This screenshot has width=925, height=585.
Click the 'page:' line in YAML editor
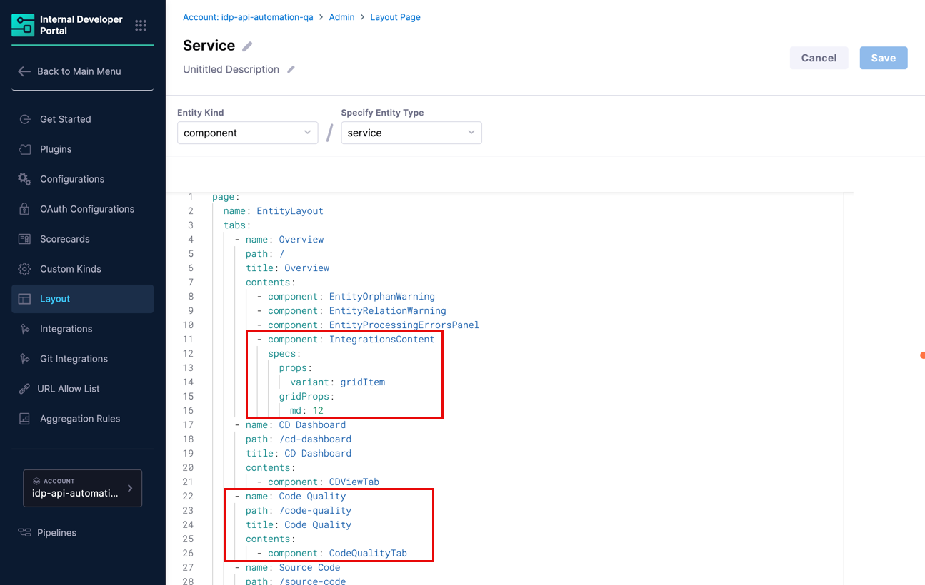[226, 197]
